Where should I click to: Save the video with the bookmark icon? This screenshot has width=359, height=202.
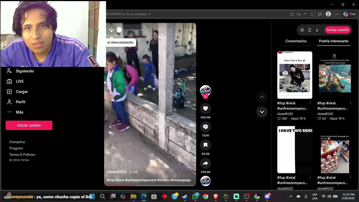coord(205,145)
